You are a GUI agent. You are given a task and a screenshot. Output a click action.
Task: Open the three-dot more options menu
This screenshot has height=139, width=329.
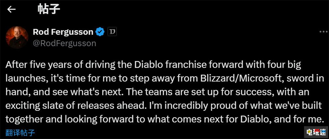pyautogui.click(x=323, y=32)
